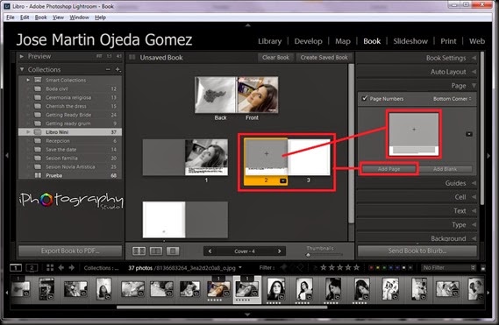Image resolution: width=499 pixels, height=325 pixels.
Task: Switch to Spread View
Action: tap(155, 251)
